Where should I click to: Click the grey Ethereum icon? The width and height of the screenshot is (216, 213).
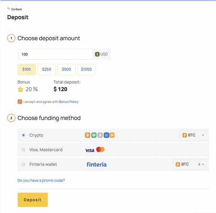(x=100, y=135)
